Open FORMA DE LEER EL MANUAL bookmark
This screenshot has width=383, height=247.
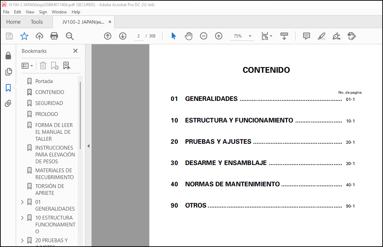coord(54,132)
